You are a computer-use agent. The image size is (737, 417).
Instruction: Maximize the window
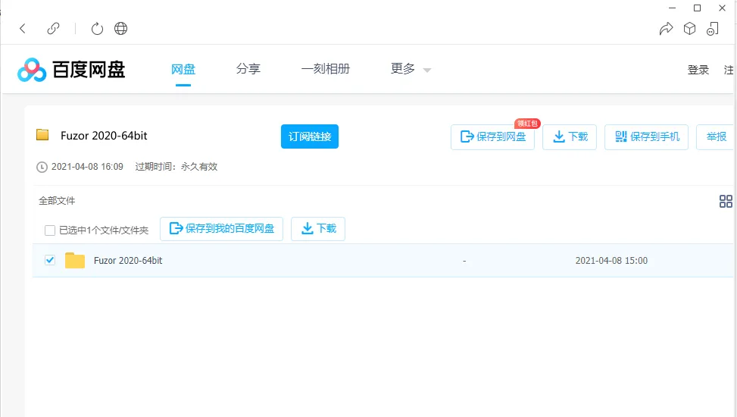697,8
